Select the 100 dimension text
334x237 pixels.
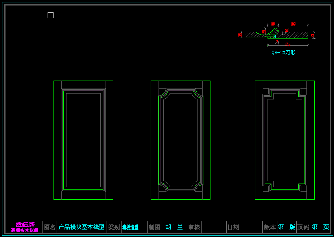coord(293,24)
